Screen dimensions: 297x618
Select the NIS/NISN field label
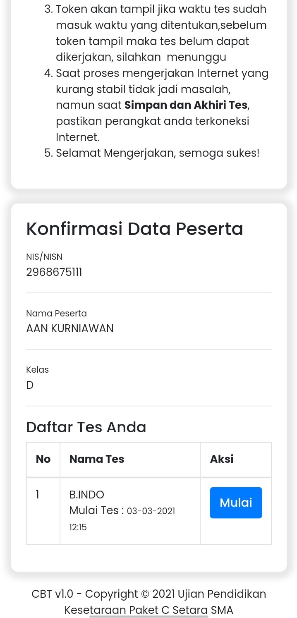point(44,257)
